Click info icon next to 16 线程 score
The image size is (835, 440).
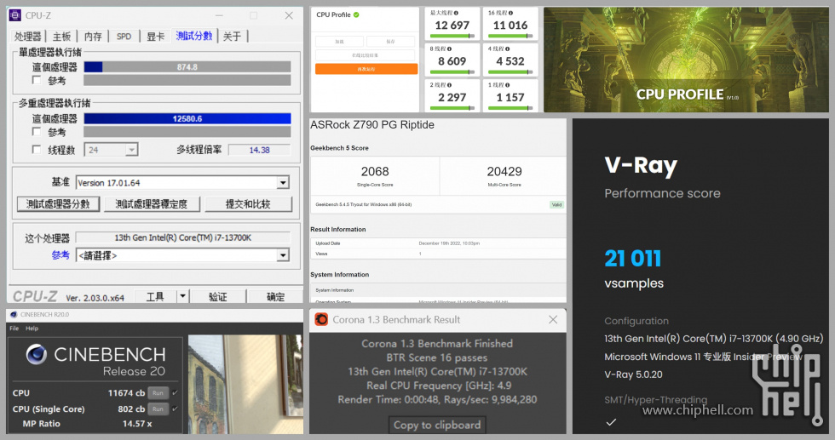(x=510, y=13)
